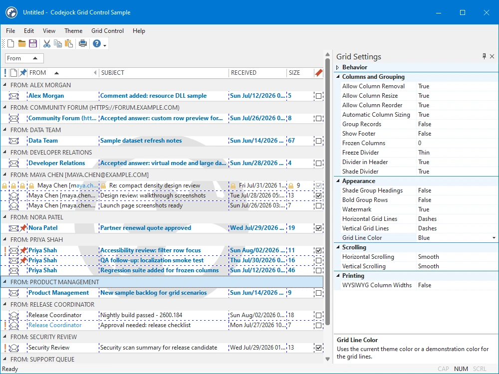Click the Paste clipboard icon
Image resolution: width=499 pixels, height=374 pixels.
[68, 43]
